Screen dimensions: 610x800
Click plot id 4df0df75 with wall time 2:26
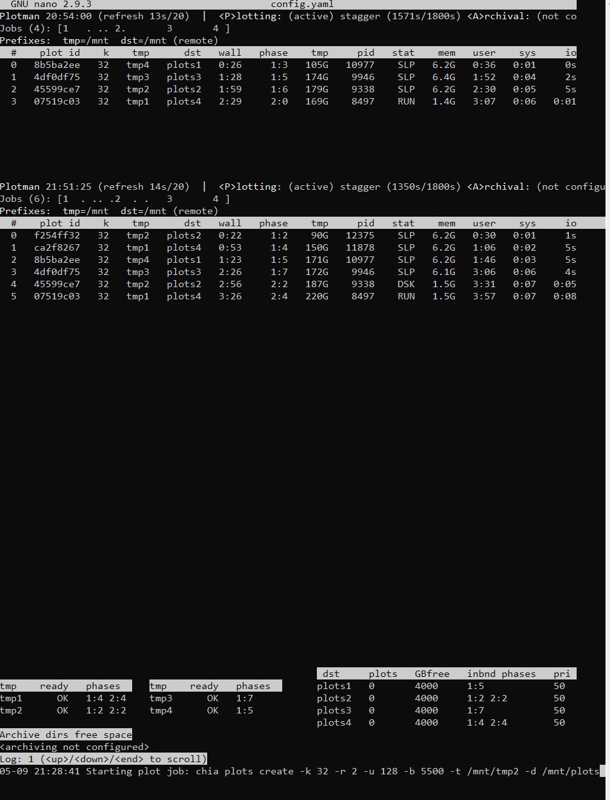pos(57,272)
